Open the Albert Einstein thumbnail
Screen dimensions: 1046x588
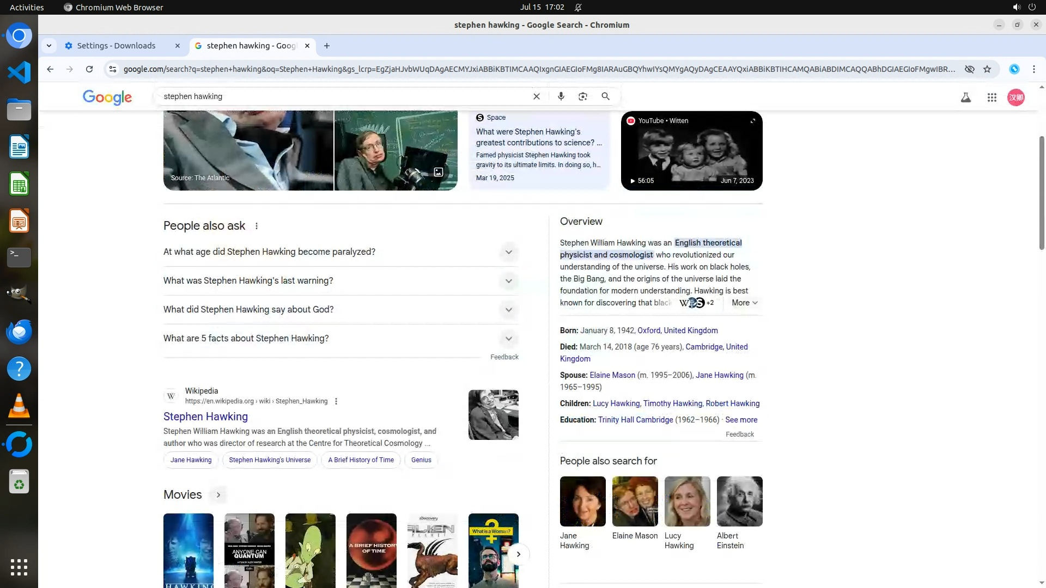pos(739,501)
